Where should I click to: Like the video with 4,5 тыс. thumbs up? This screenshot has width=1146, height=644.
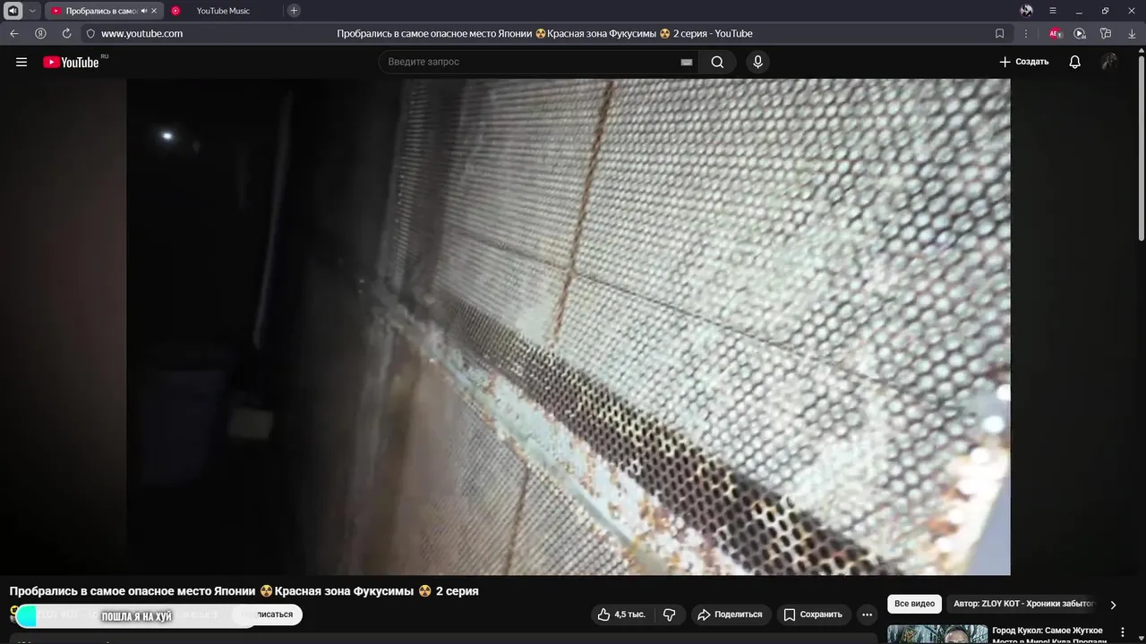(620, 614)
